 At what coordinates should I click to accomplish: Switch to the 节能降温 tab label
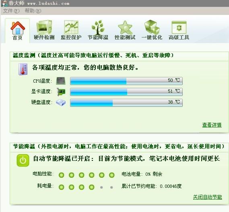(x=98, y=37)
